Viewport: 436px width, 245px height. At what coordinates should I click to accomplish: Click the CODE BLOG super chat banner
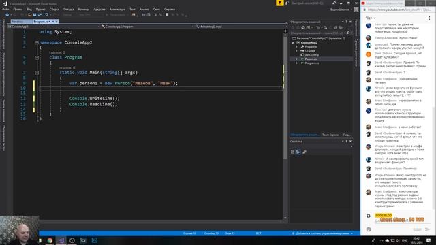(384, 215)
